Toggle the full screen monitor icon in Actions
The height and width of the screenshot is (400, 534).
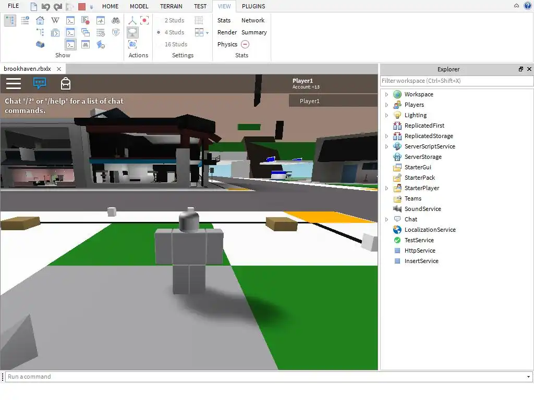pos(132,32)
